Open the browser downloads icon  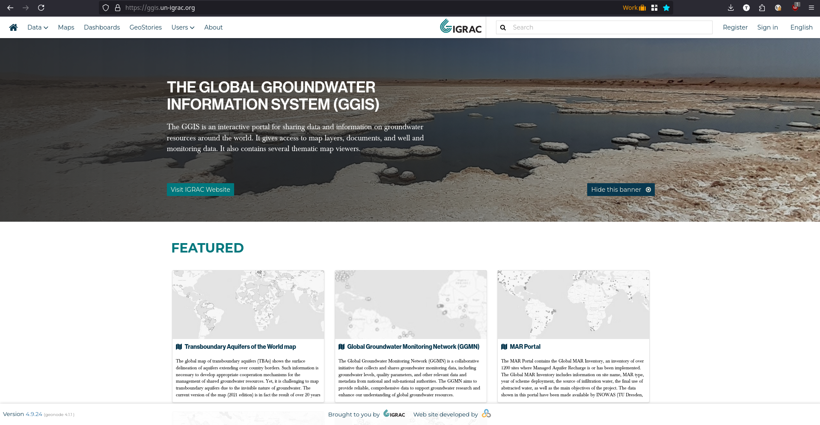(731, 8)
